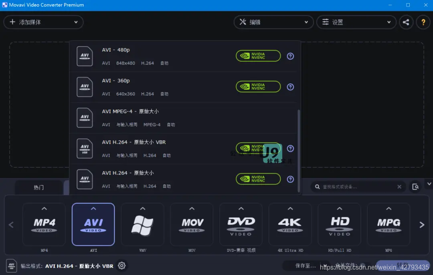
Task: Open info icon for AVI H.264 原始大小 VBR
Action: coord(290,148)
